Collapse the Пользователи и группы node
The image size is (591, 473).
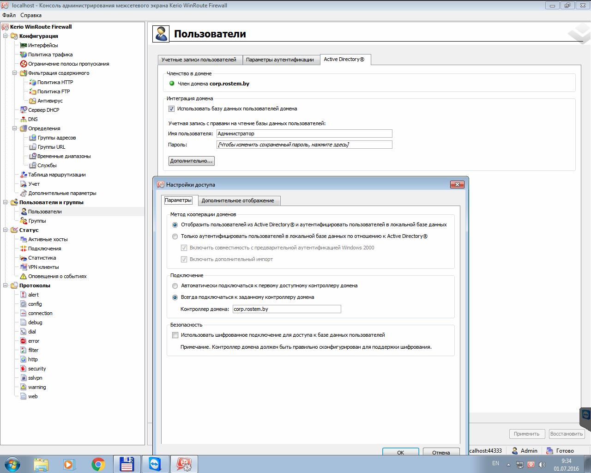pyautogui.click(x=6, y=202)
